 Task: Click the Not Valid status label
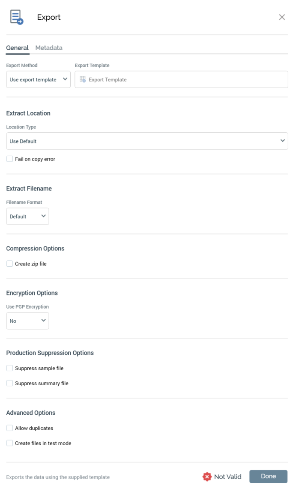pos(227,477)
